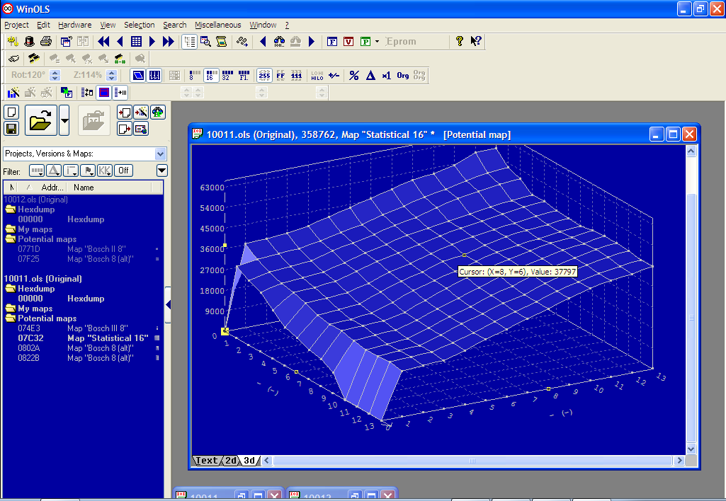
Task: Click the print icon in toolbar
Action: (x=46, y=42)
